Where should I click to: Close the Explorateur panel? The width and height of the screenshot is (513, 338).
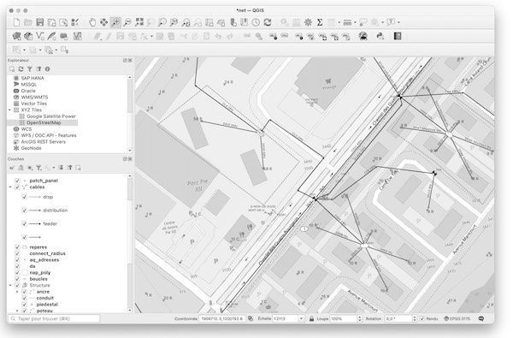130,60
